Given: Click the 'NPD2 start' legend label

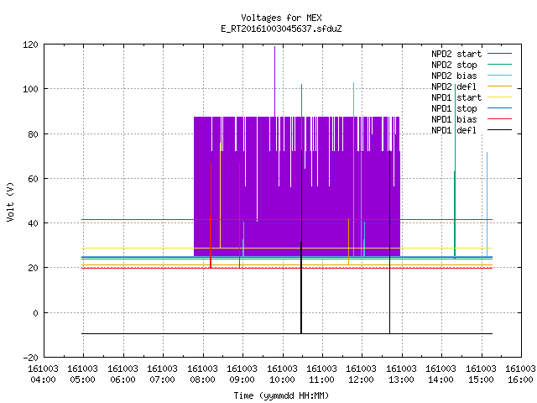Looking at the screenshot, I should [x=456, y=54].
